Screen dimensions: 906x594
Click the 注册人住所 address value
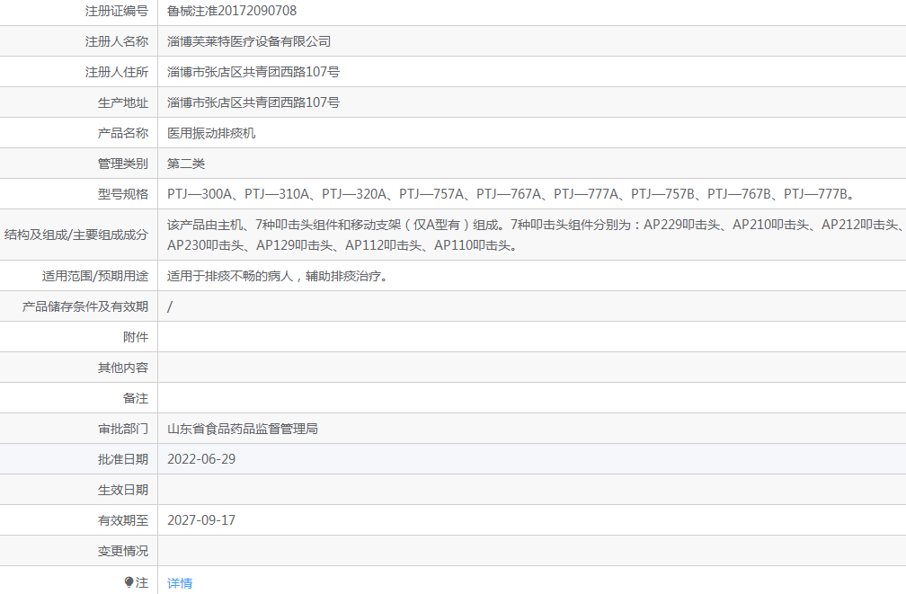pos(244,71)
